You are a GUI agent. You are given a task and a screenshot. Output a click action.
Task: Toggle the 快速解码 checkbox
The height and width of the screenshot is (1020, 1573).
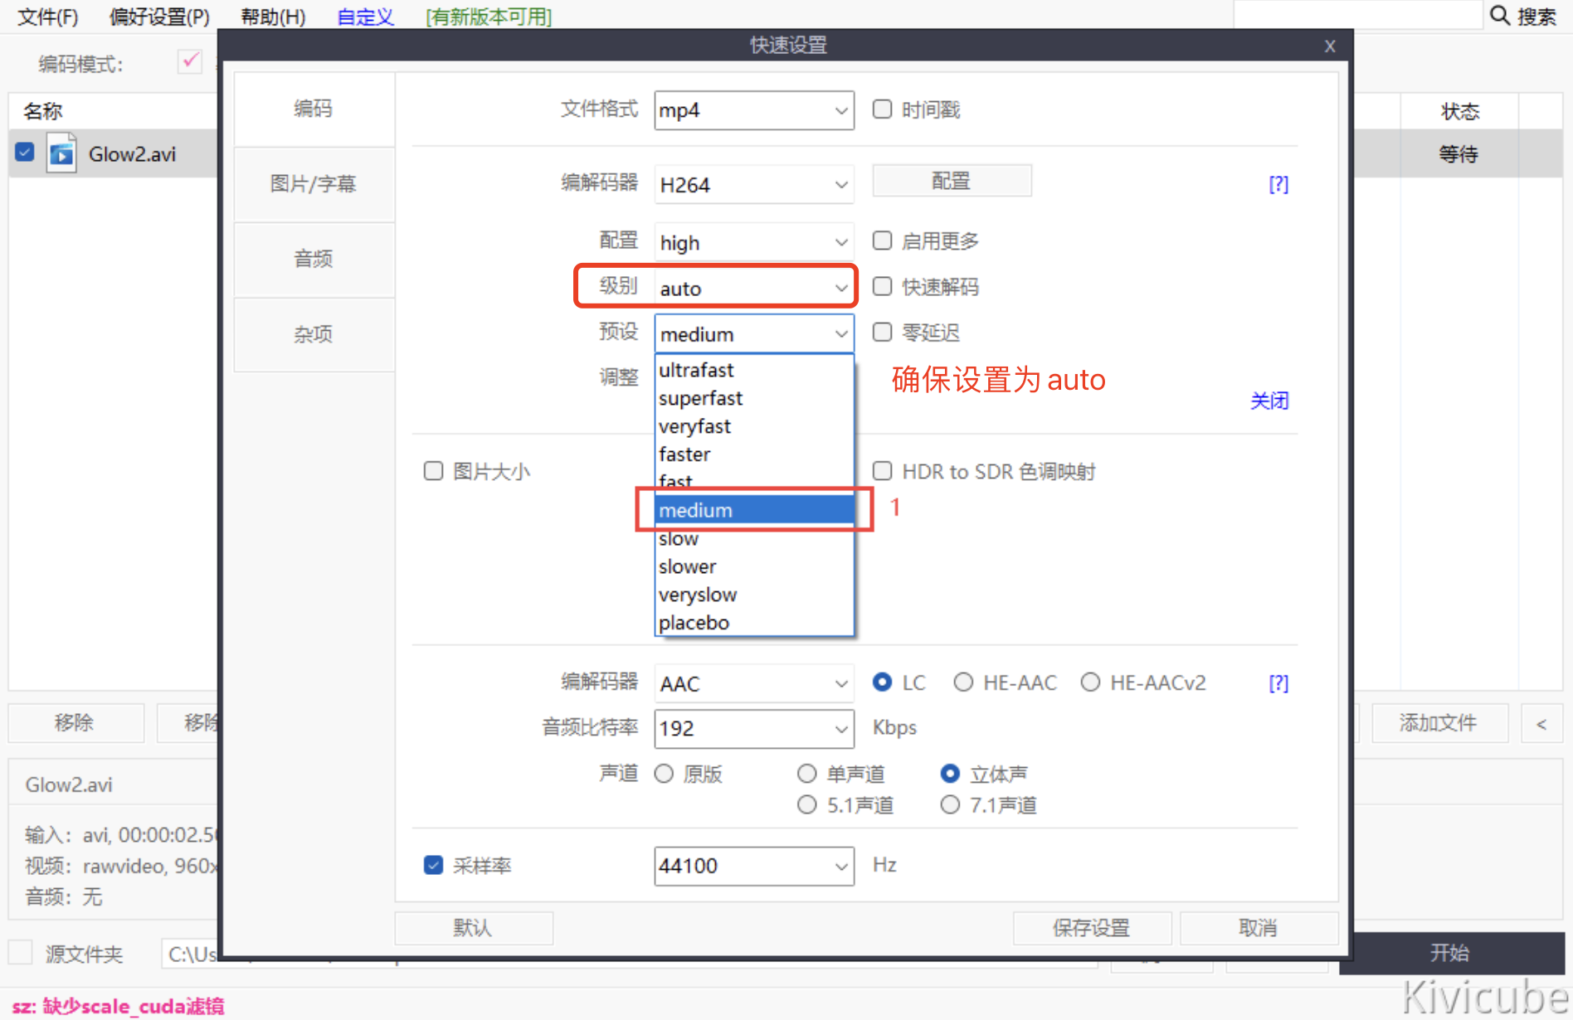(882, 287)
